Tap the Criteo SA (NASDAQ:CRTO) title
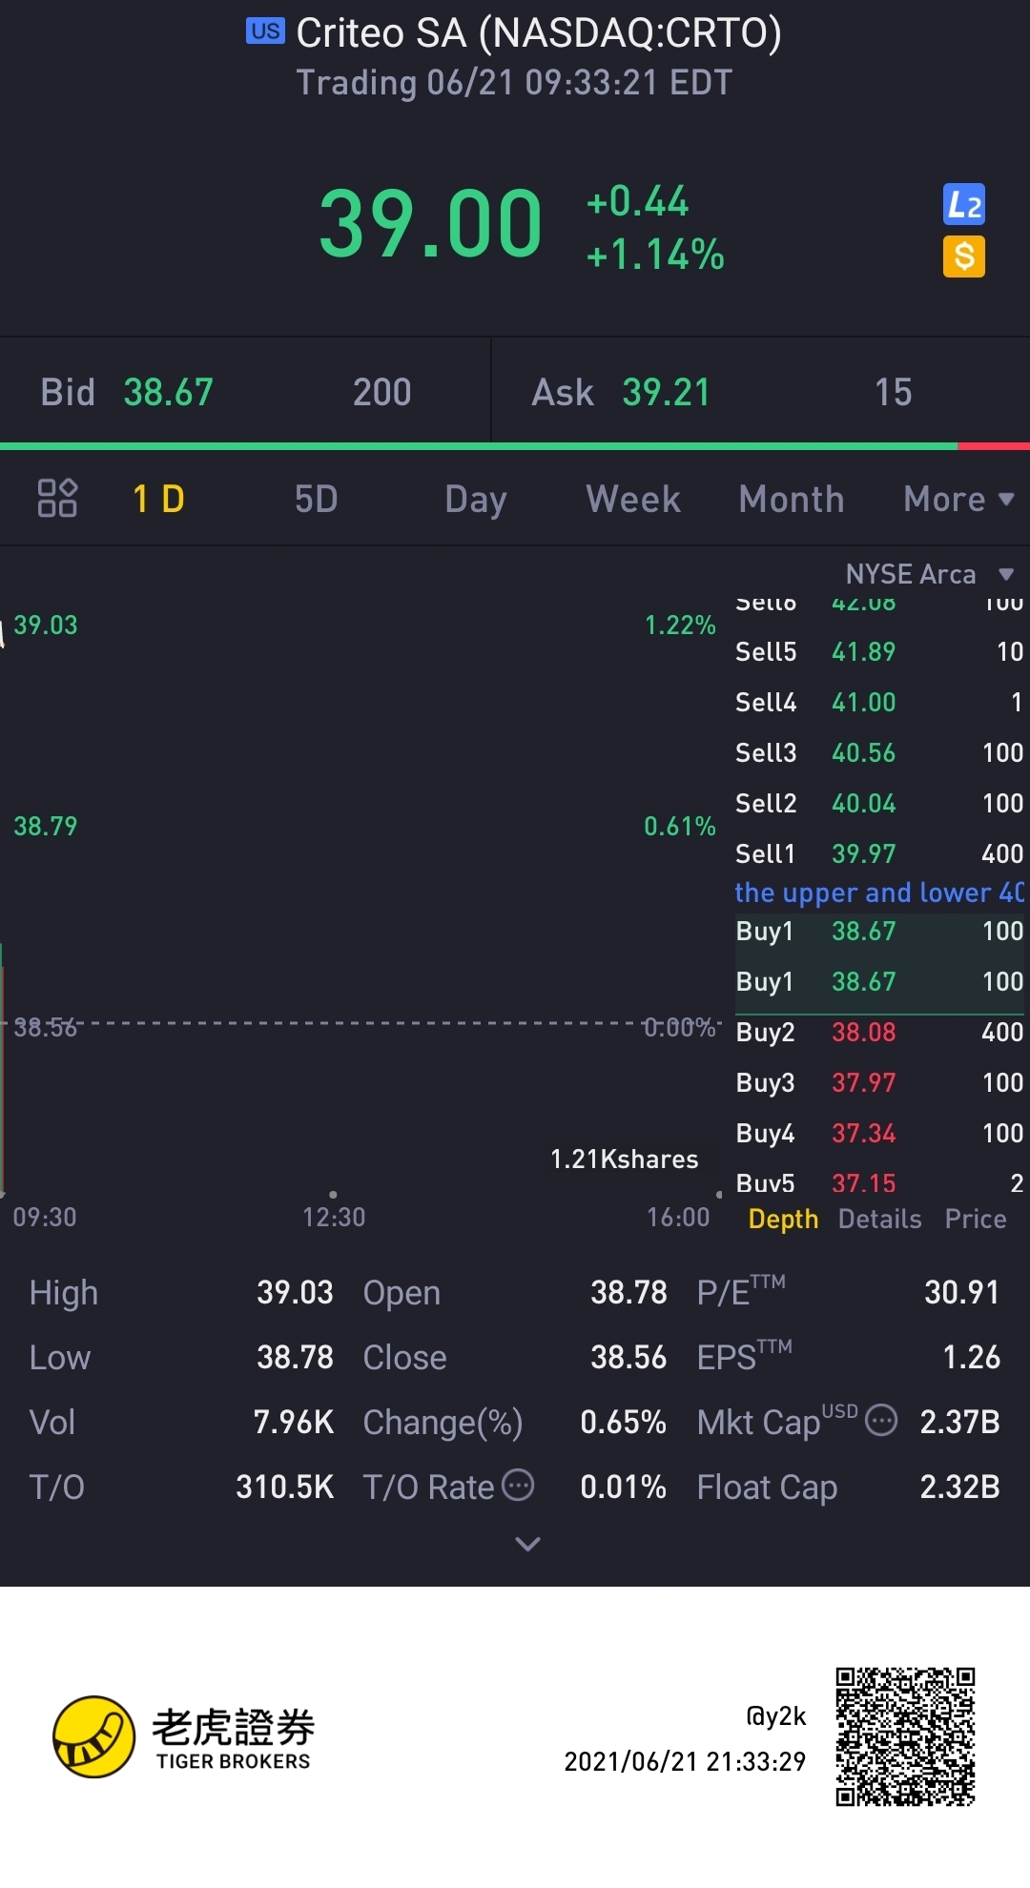1030x1888 pixels. pyautogui.click(x=539, y=33)
